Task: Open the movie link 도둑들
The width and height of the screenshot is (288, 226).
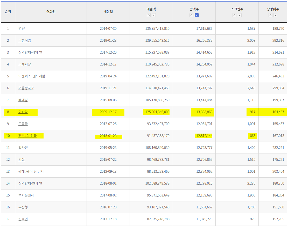Action: pyautogui.click(x=23, y=124)
